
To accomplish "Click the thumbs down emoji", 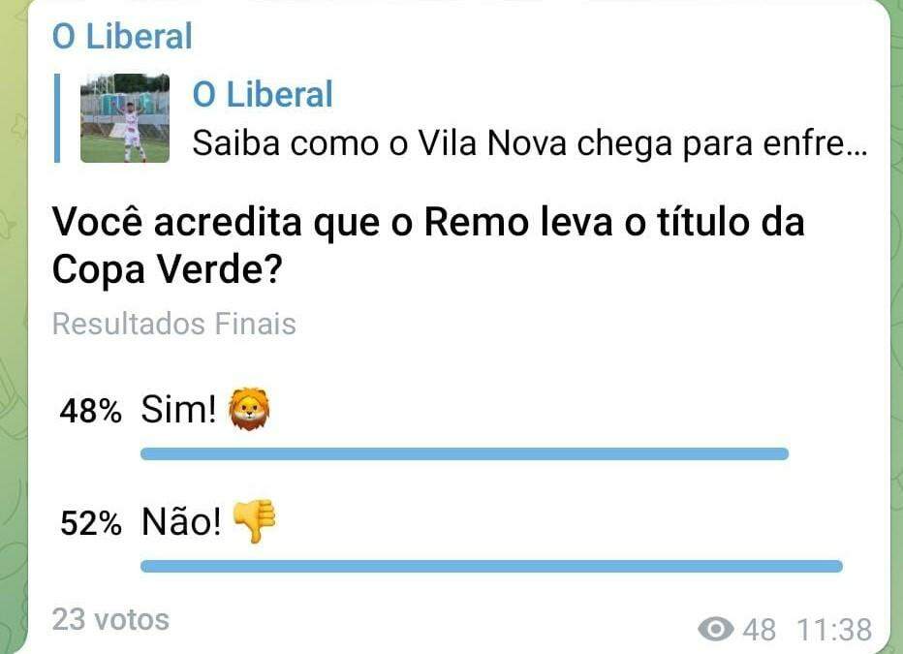I will (x=255, y=522).
